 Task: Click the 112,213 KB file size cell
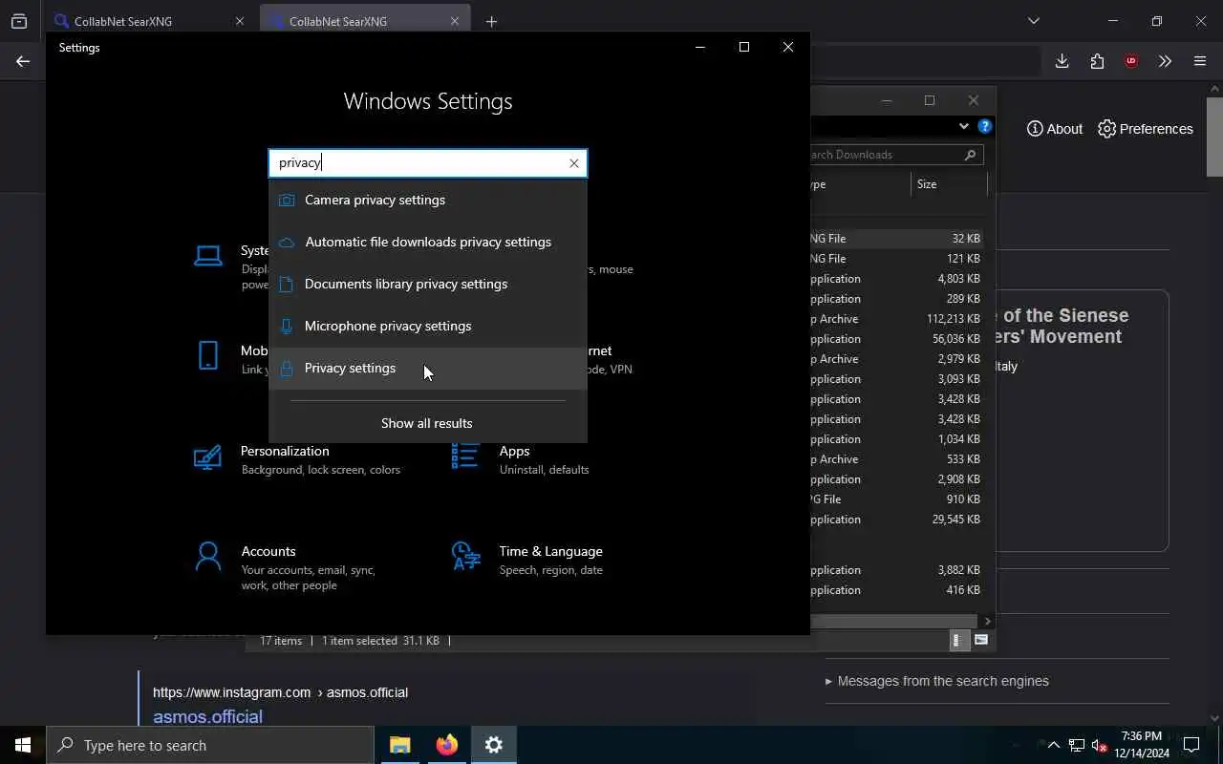954,319
